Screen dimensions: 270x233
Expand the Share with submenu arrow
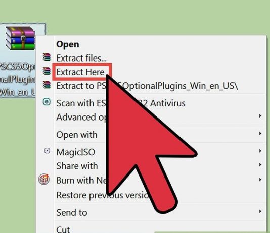(260, 165)
